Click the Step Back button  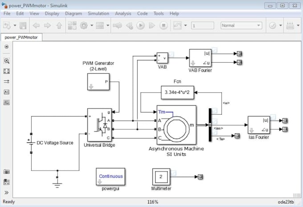tap(129, 25)
